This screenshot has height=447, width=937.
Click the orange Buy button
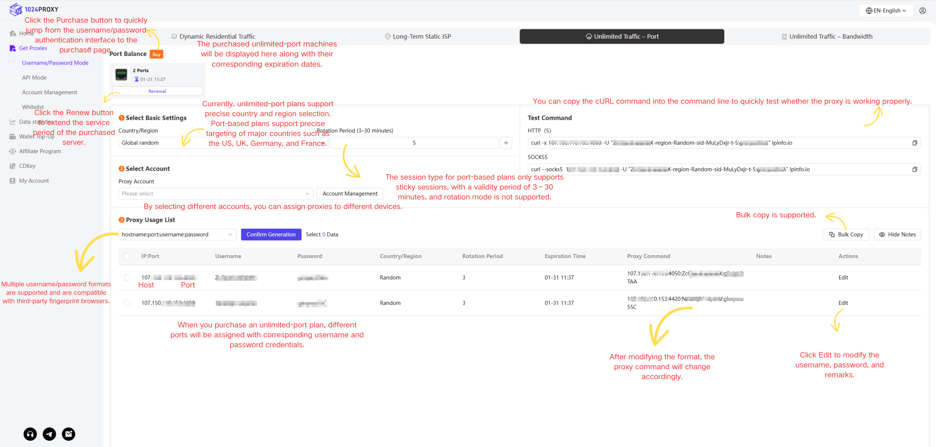(156, 54)
